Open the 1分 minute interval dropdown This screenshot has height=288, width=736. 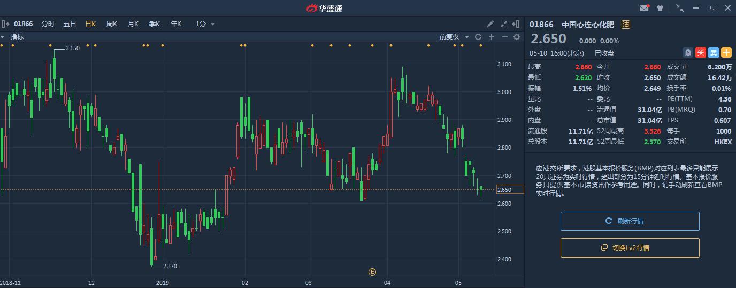(205, 24)
